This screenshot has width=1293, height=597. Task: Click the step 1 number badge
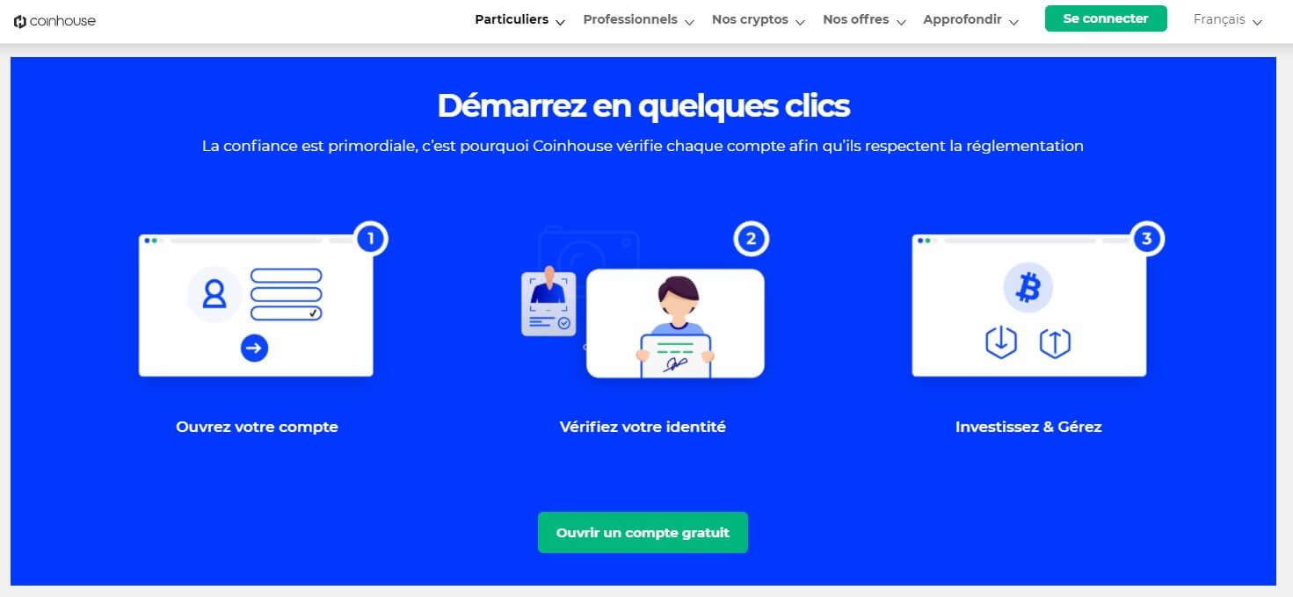pyautogui.click(x=371, y=239)
